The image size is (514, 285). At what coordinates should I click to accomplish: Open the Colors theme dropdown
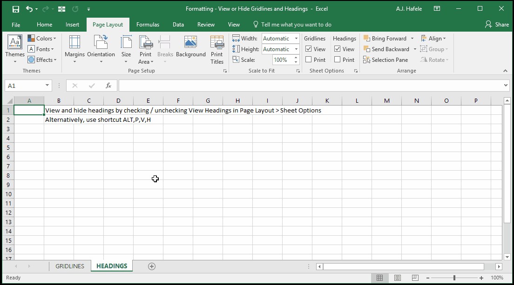coord(42,39)
